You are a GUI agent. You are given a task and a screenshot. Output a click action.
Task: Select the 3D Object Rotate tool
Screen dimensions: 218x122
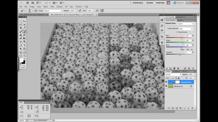click(21, 53)
